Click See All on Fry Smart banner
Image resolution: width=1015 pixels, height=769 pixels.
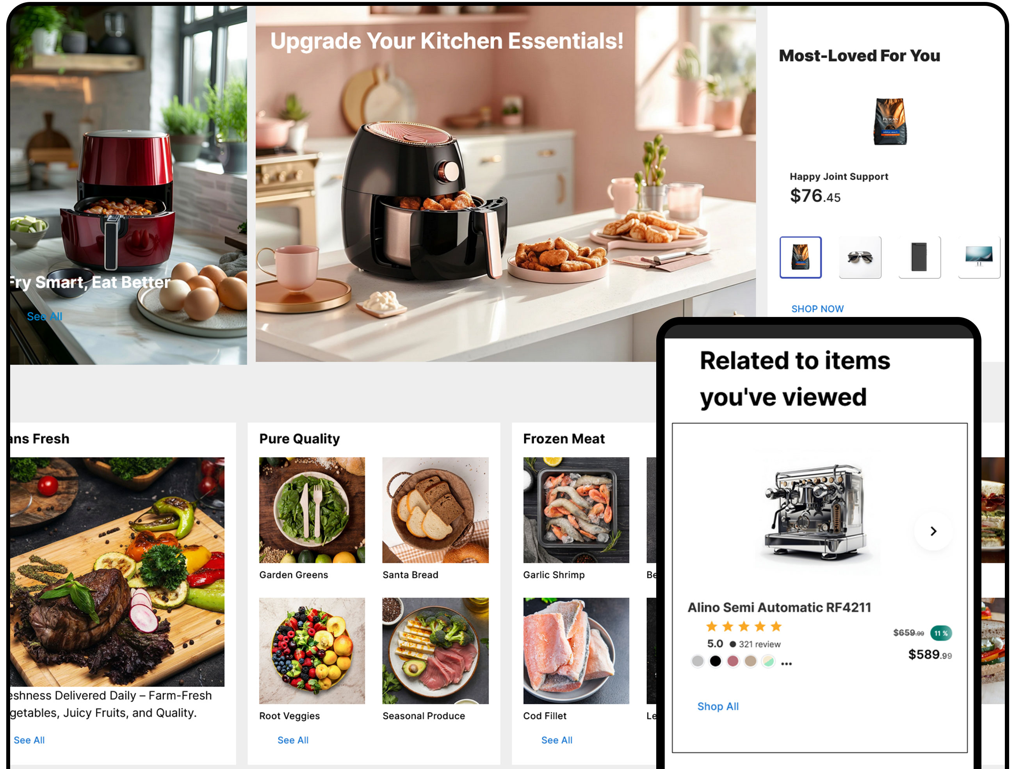(45, 316)
